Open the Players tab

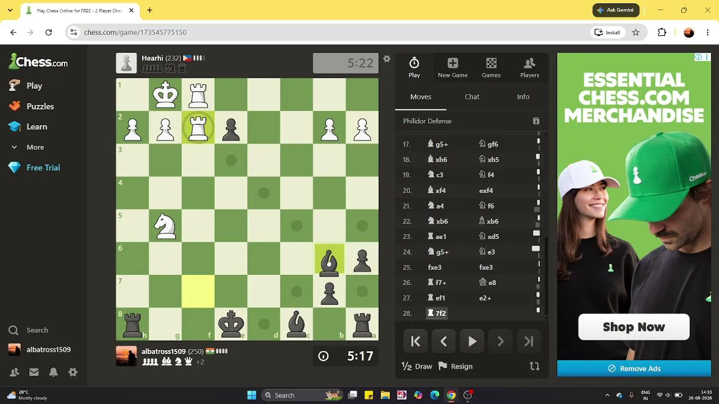click(530, 67)
